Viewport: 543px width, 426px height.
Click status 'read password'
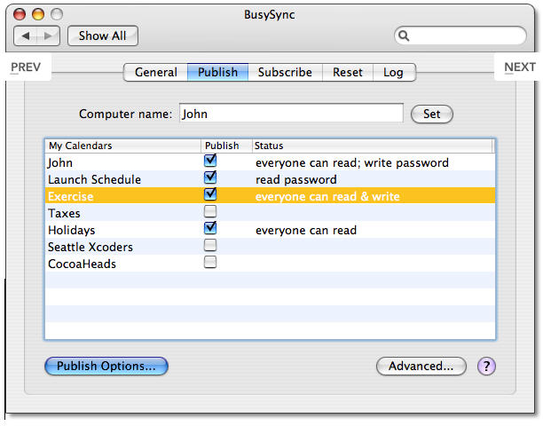[x=296, y=180]
